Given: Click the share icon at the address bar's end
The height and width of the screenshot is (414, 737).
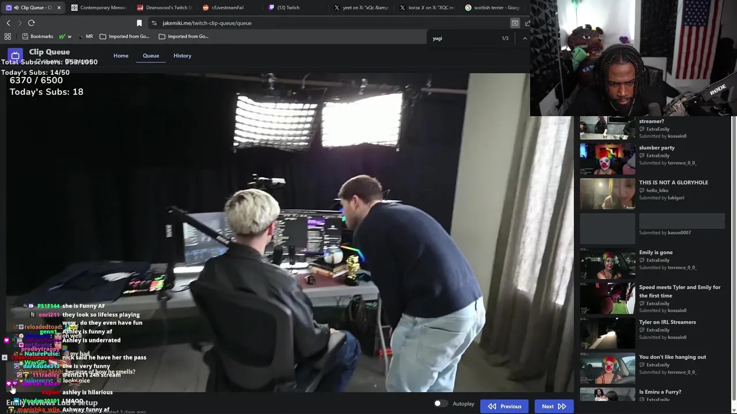Looking at the screenshot, I should pyautogui.click(x=527, y=23).
